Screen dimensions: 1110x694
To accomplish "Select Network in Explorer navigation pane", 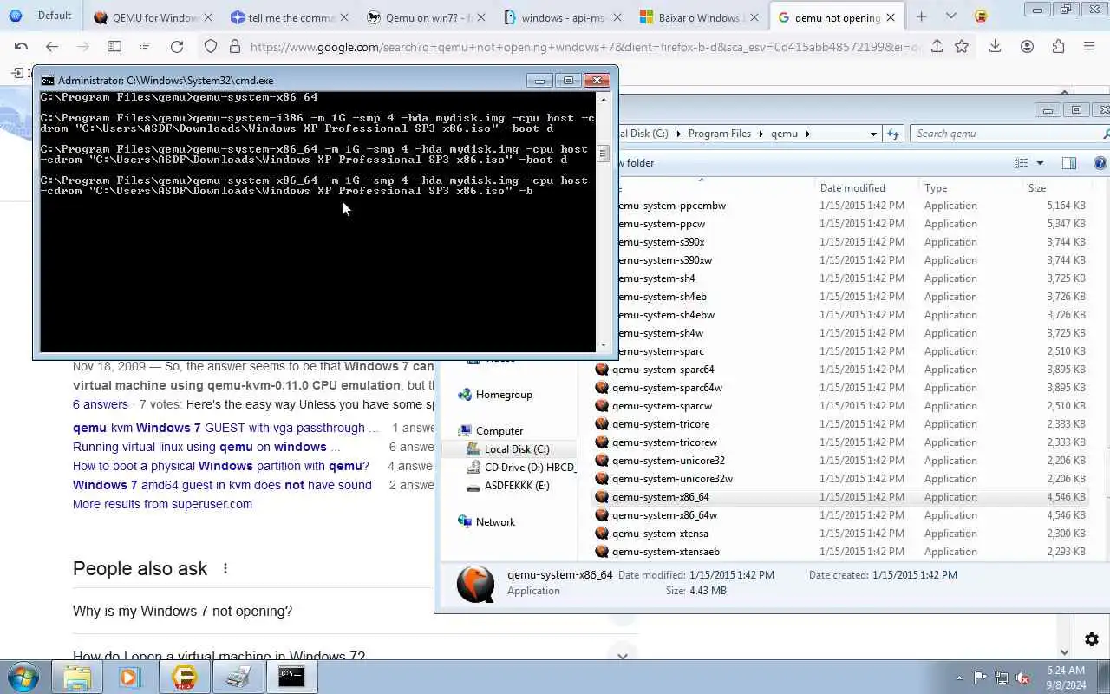I will pyautogui.click(x=486, y=522).
